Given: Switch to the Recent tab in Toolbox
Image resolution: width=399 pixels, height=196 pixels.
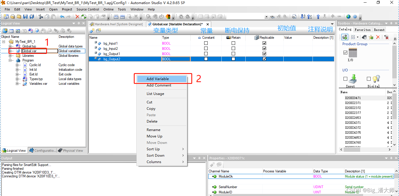Looking at the screenshot, I should (x=379, y=30).
